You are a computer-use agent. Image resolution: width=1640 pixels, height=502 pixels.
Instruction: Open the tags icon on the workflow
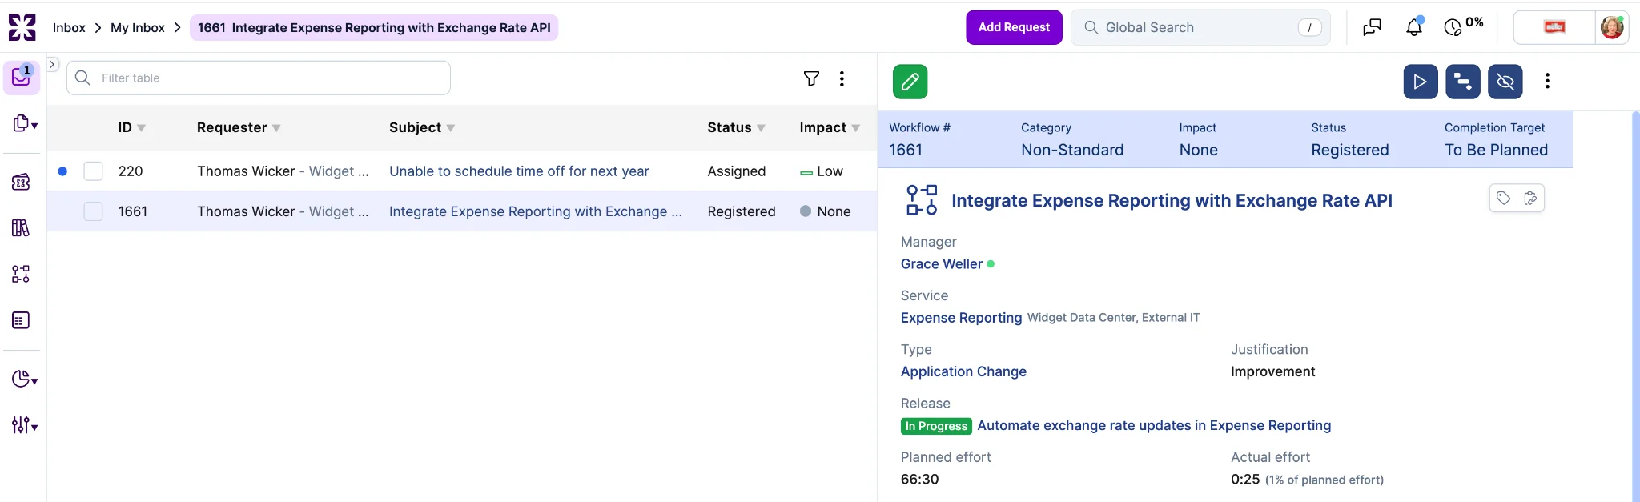pos(1503,199)
